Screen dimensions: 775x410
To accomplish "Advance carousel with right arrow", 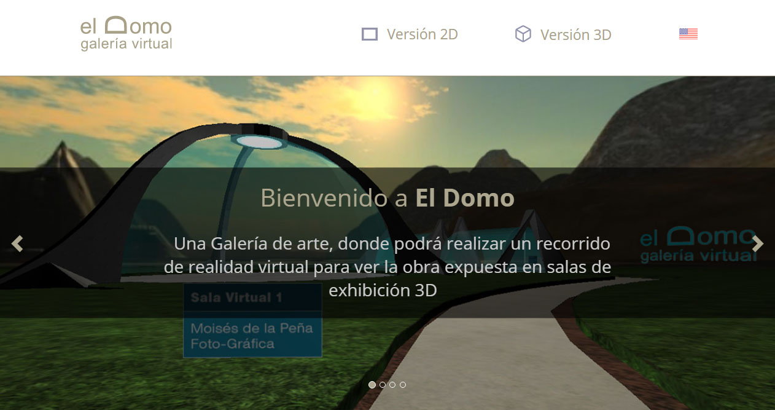I will click(758, 243).
